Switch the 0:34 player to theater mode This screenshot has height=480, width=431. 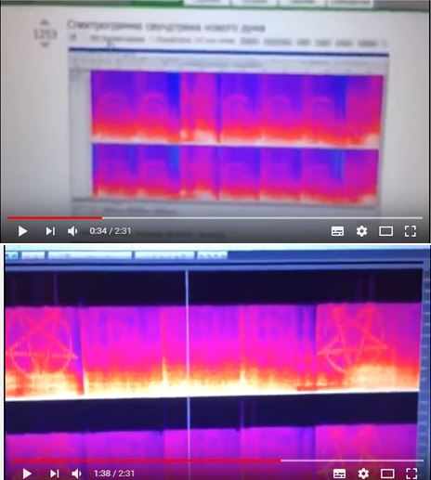pyautogui.click(x=386, y=231)
